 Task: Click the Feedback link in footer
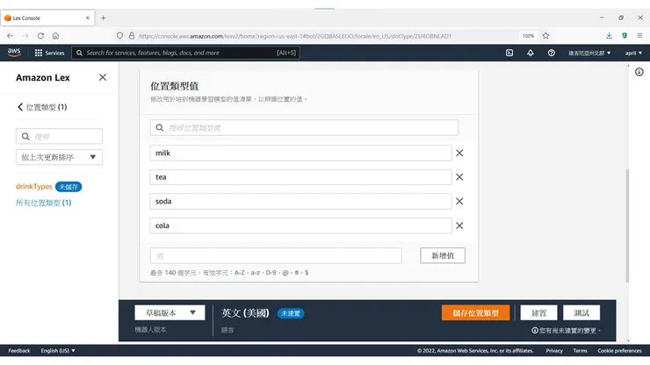19,350
